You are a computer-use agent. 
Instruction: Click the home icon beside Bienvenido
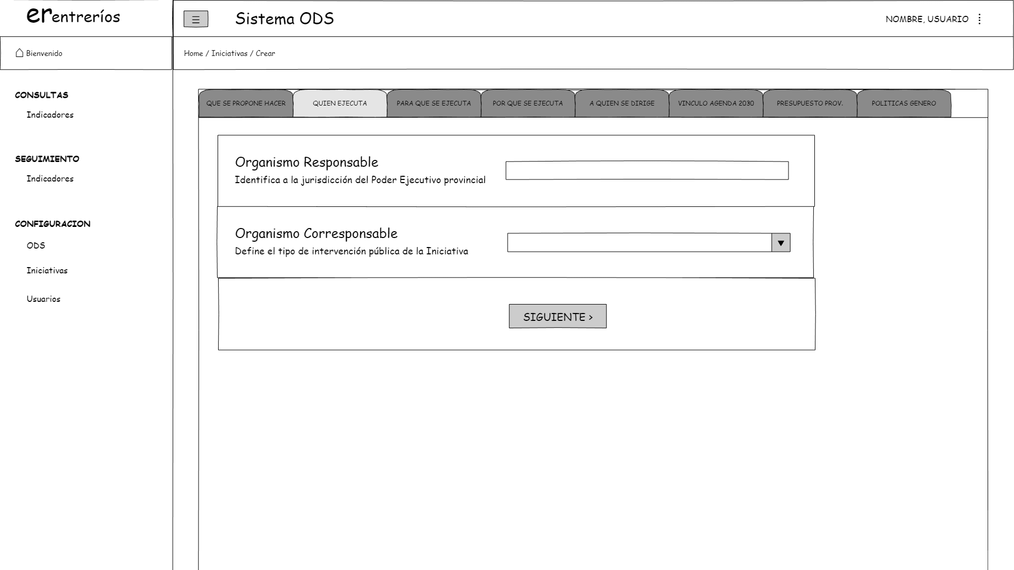[20, 53]
